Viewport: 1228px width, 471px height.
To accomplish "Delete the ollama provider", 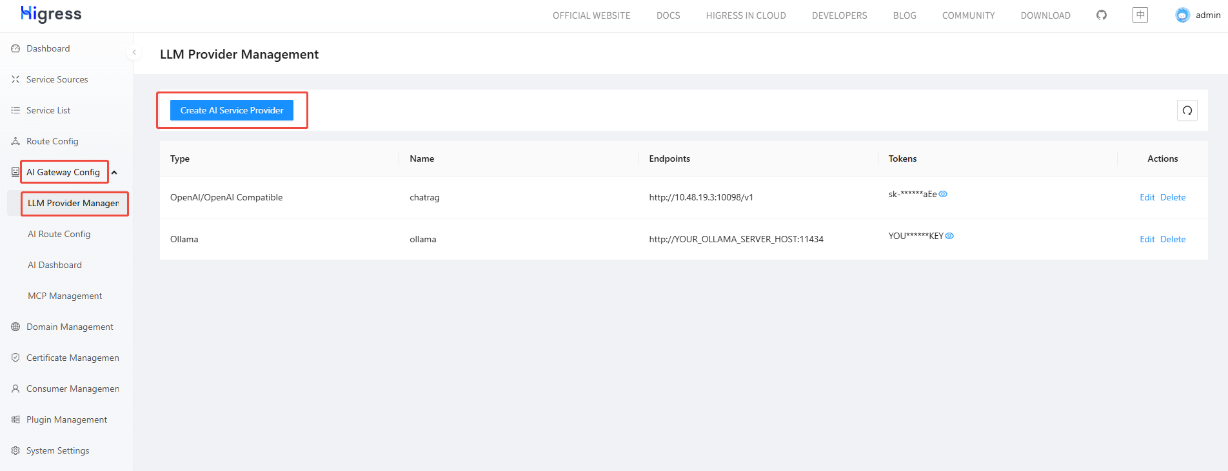I will [x=1173, y=239].
